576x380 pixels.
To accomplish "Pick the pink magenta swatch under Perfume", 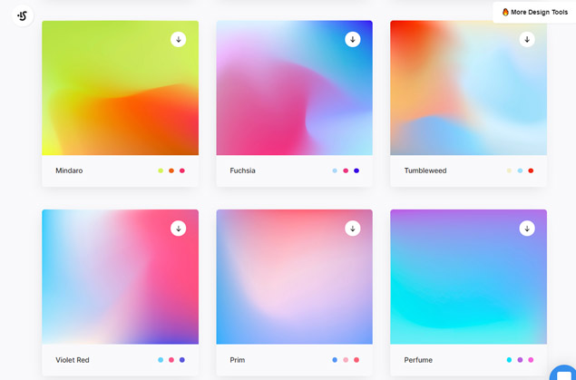I will tap(531, 360).
